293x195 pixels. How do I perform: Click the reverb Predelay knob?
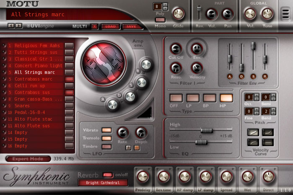143,177
